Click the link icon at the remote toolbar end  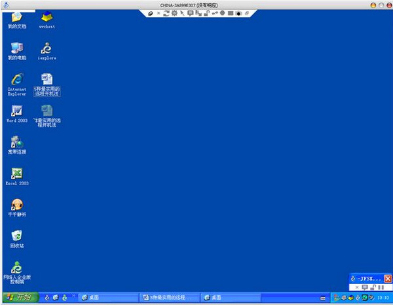[x=247, y=13]
